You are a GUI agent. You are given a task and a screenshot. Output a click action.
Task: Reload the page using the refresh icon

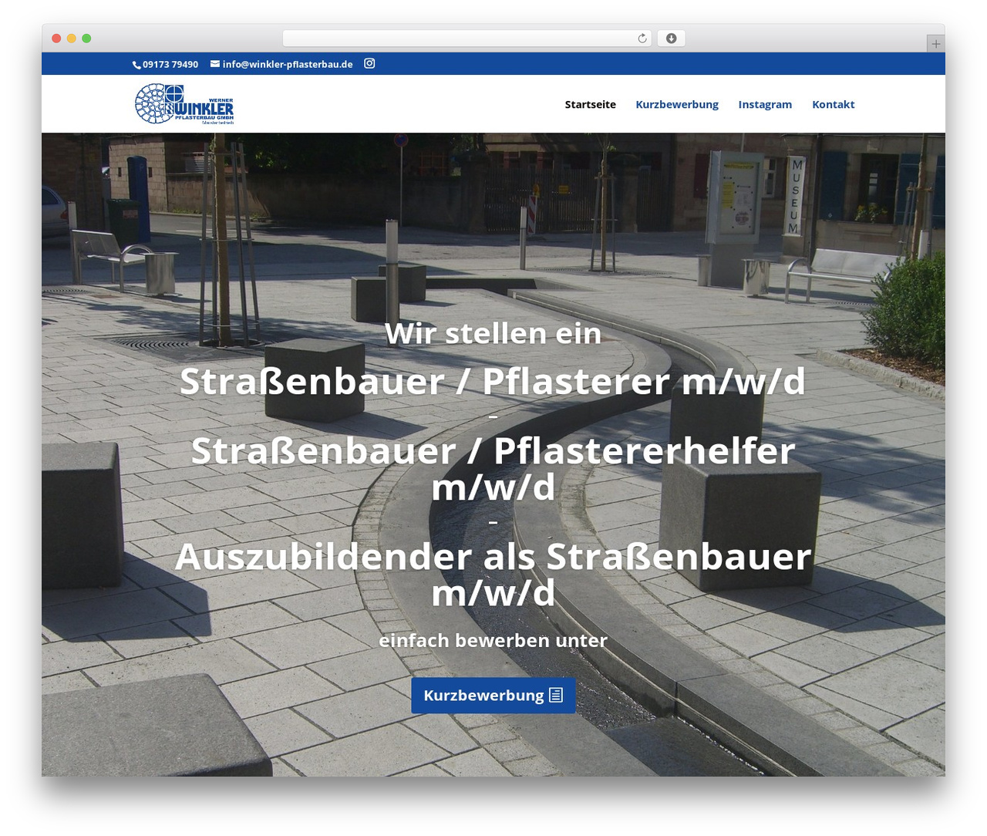tap(642, 39)
